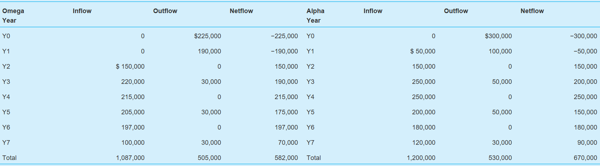Select Omega Y7 netflow value 70,000
600x166 pixels.
point(288,143)
